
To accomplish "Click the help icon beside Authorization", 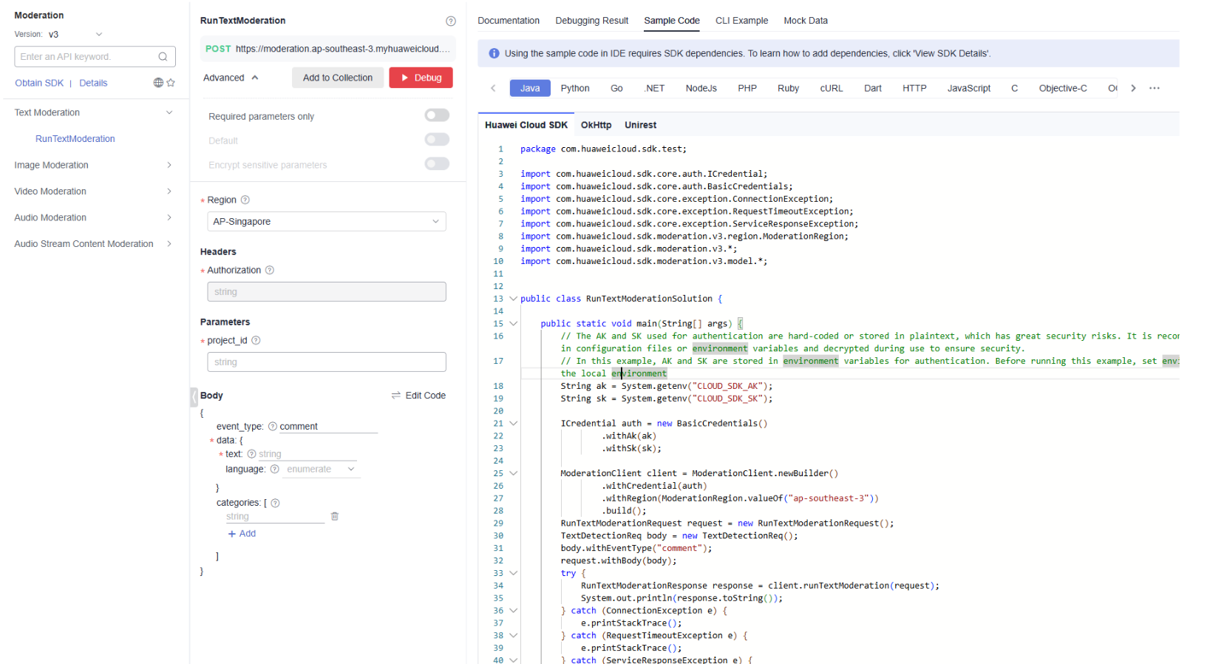I will 270,270.
